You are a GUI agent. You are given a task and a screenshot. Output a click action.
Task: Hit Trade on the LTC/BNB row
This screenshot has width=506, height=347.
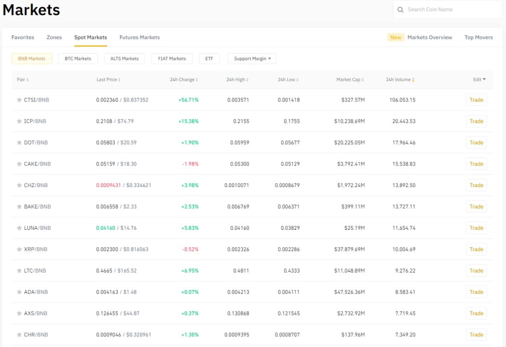tap(476, 271)
